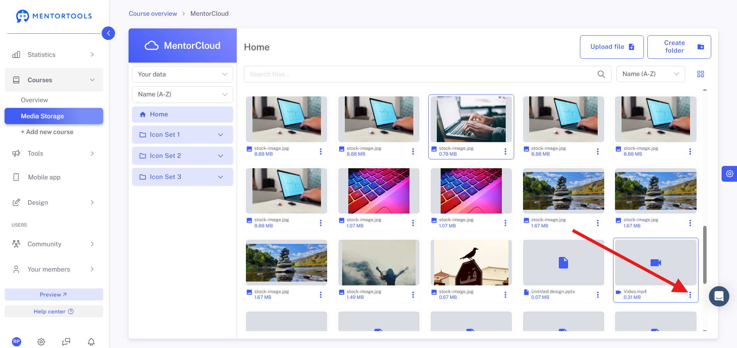Expand Icon Set 1 with its chevron
Viewport: 737px width, 348px height.
click(221, 135)
